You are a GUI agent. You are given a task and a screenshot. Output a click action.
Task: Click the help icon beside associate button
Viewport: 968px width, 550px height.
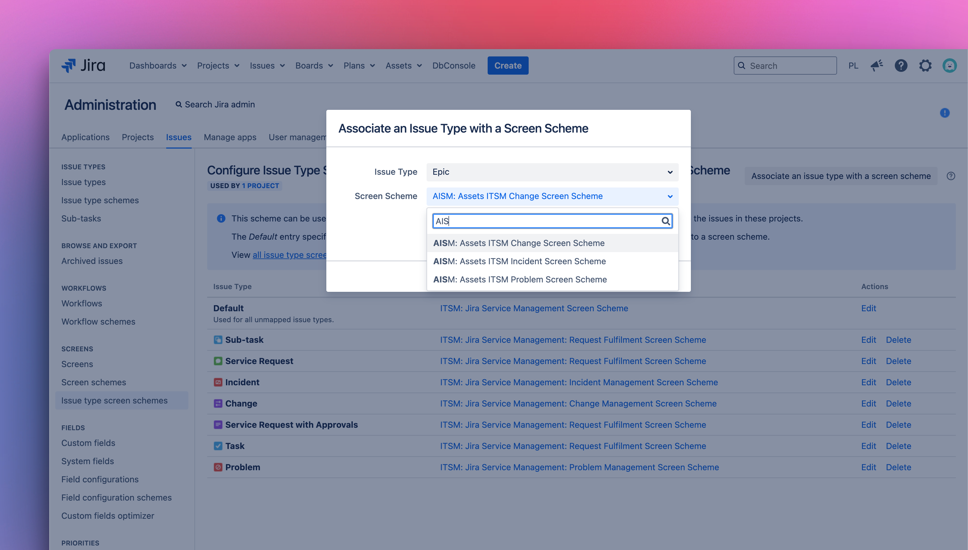(x=951, y=176)
